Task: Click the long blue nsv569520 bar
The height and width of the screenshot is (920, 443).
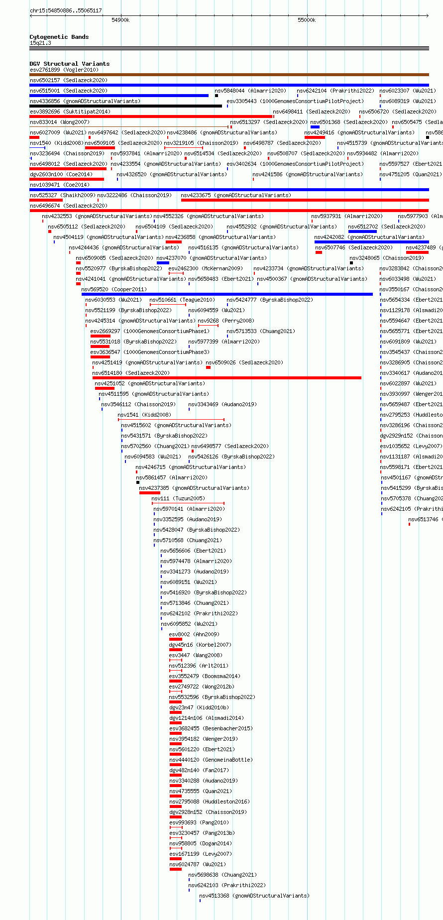Action: (x=227, y=294)
